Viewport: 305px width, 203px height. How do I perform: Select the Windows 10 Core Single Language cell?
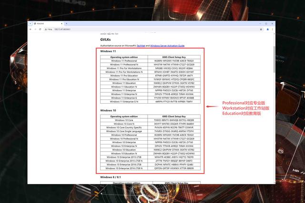coord(124,131)
